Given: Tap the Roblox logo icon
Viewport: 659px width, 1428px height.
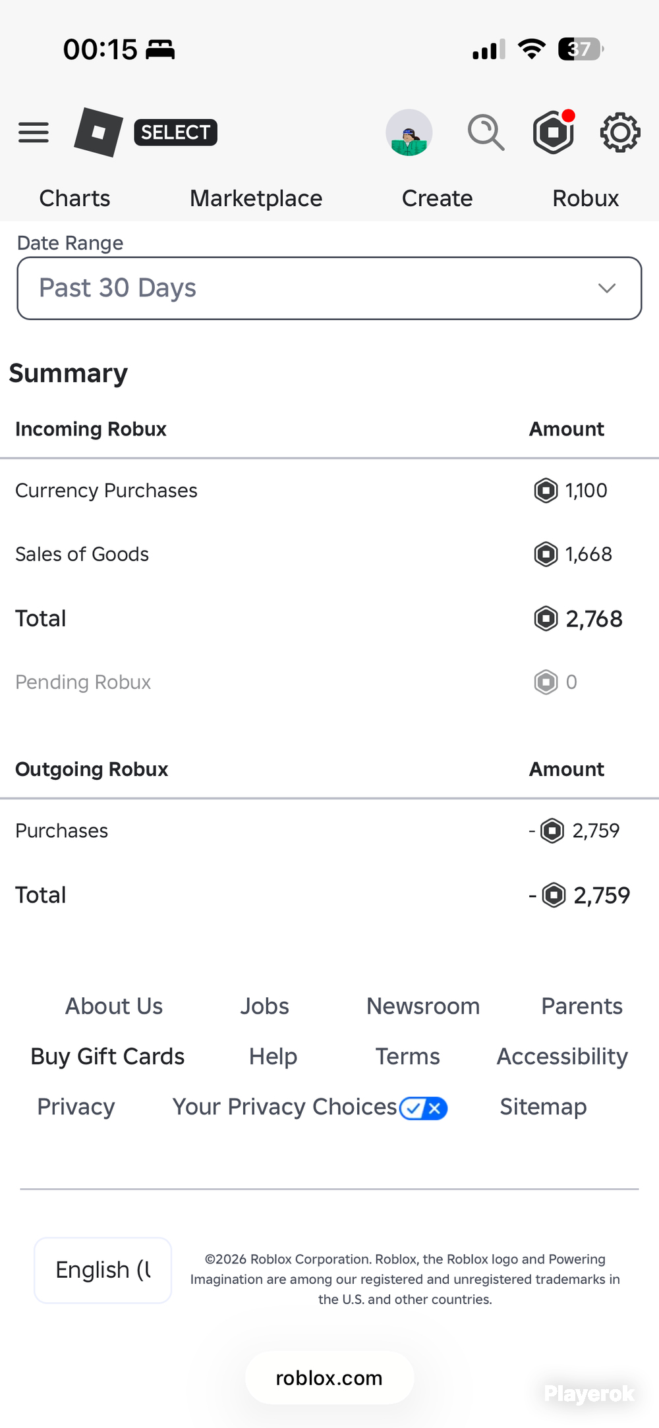Looking at the screenshot, I should click(x=99, y=132).
